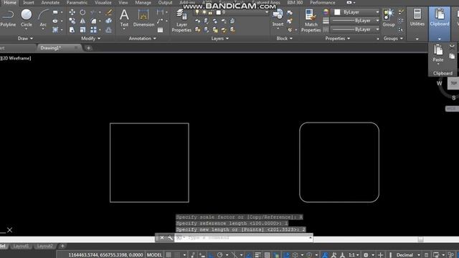Viewport: 459px width, 258px height.
Task: Toggle transparency display in status bar
Action: coord(267,255)
